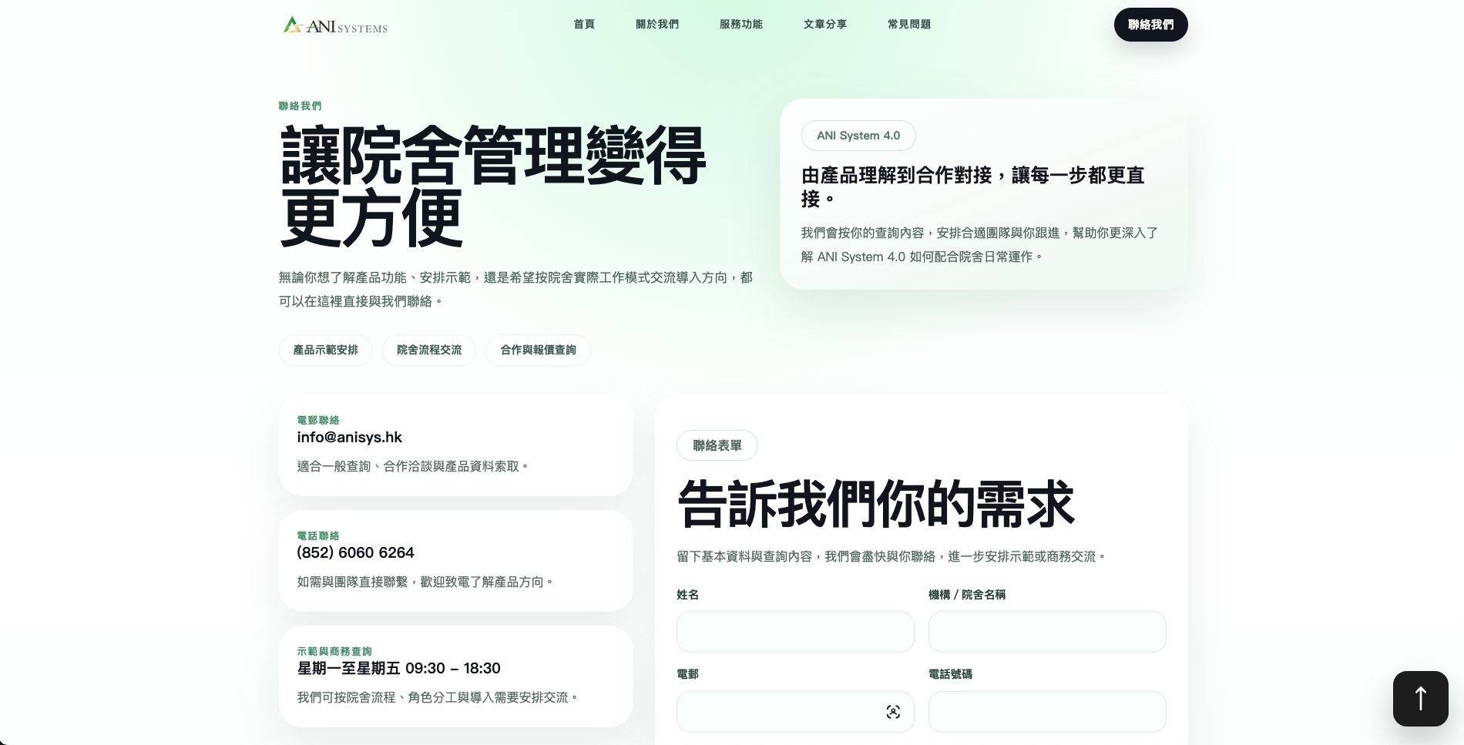Select the 院舍流程交流 pill
Viewport: 1464px width, 745px height.
click(x=429, y=350)
